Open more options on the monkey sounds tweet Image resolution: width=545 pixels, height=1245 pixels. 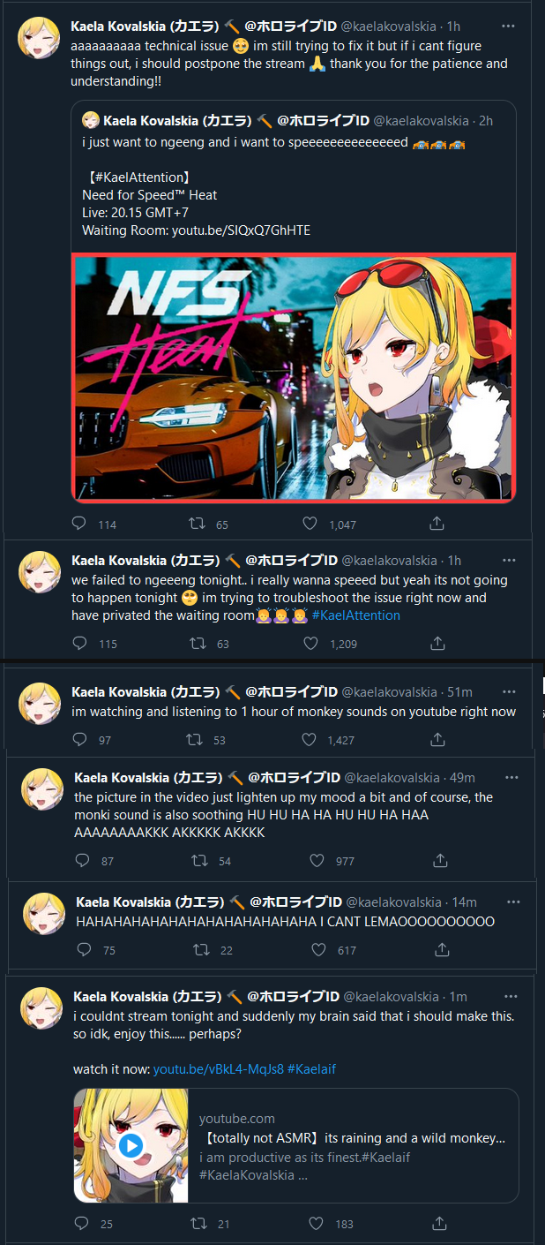click(509, 692)
